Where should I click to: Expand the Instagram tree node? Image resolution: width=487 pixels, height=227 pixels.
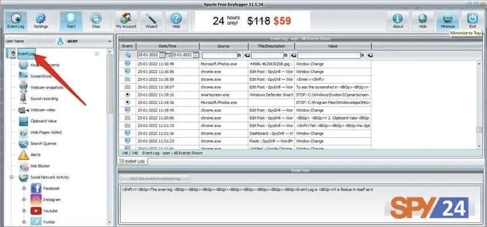[24, 199]
